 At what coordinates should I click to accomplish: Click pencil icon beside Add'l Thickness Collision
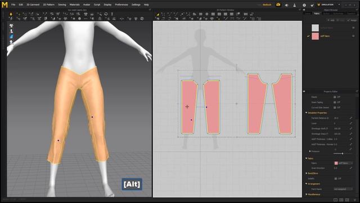(351, 139)
